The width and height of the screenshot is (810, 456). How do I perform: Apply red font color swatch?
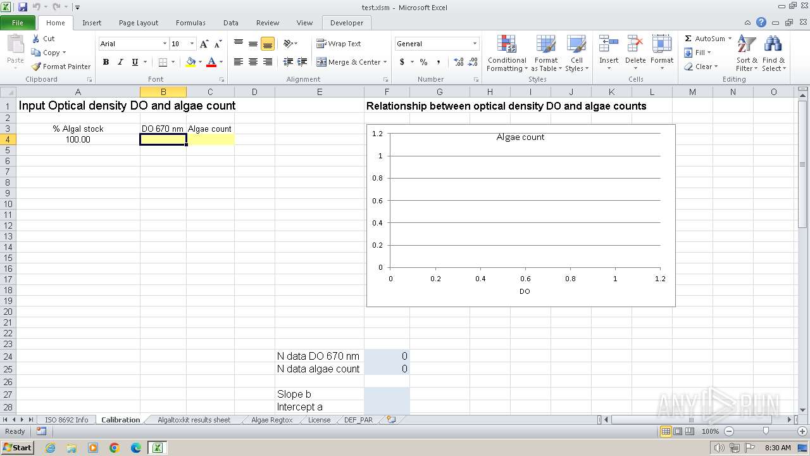click(211, 62)
